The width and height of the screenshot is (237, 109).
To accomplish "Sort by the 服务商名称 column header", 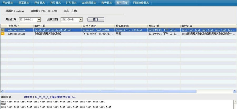I will pos(131,26).
